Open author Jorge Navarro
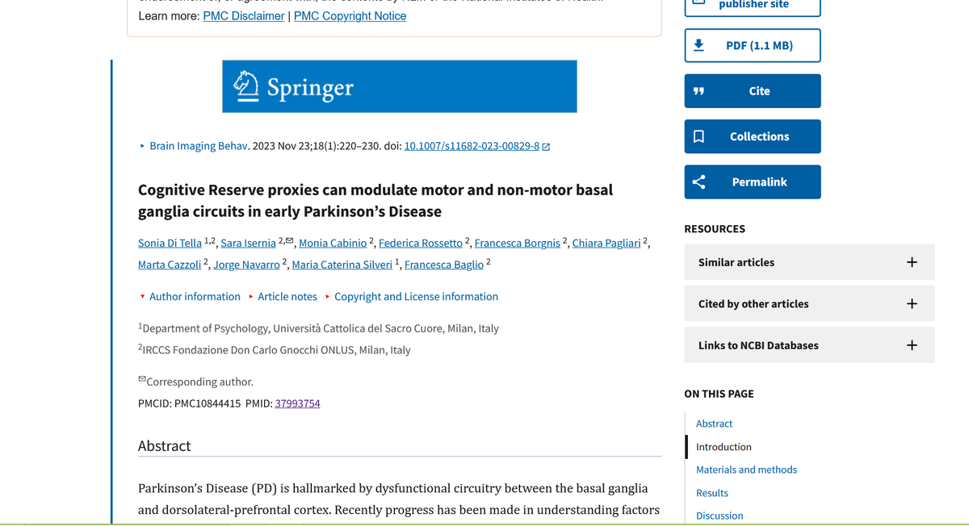 point(246,265)
